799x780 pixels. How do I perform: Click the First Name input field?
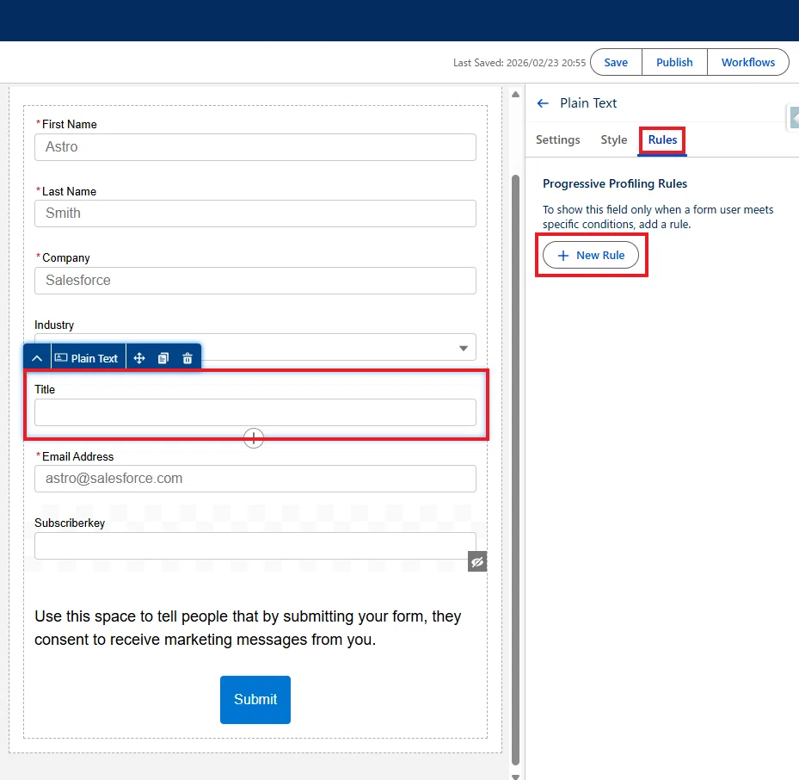tap(255, 147)
